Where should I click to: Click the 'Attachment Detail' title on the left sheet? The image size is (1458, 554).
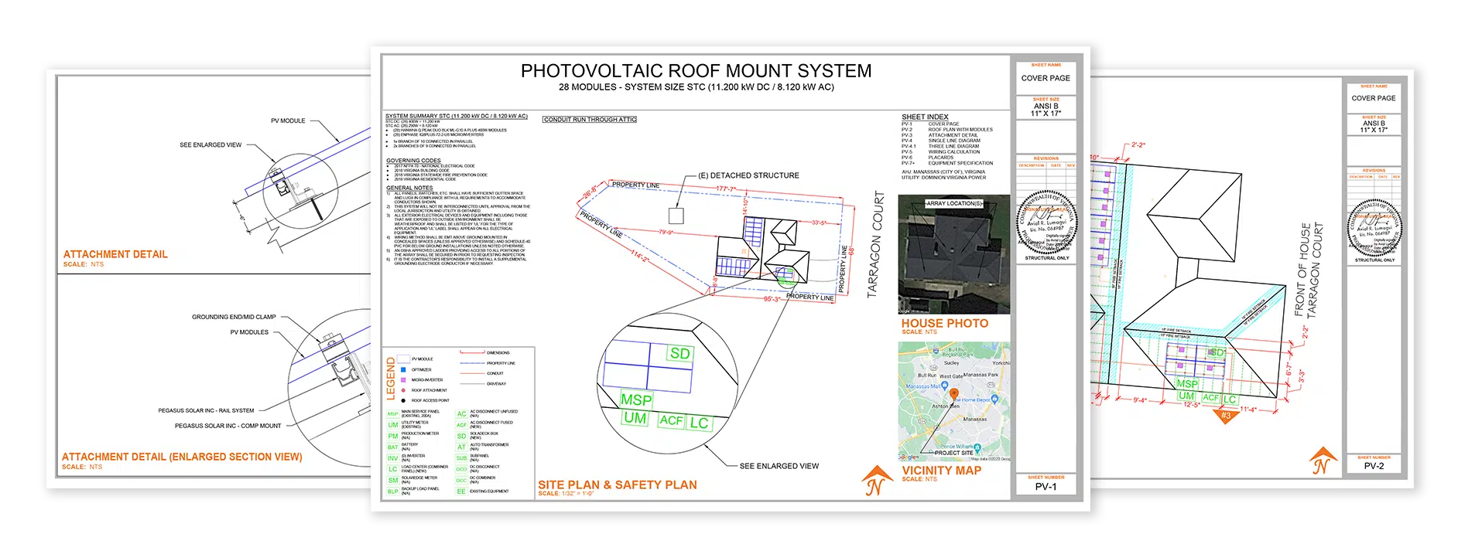point(115,254)
